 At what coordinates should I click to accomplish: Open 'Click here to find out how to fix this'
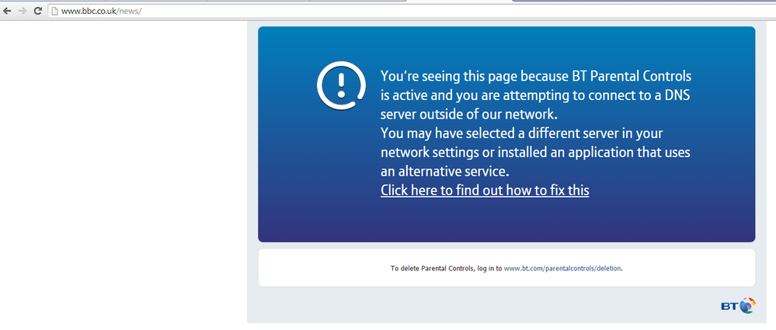(485, 190)
